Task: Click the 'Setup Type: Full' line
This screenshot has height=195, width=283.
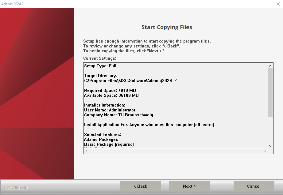Action: [x=100, y=66]
